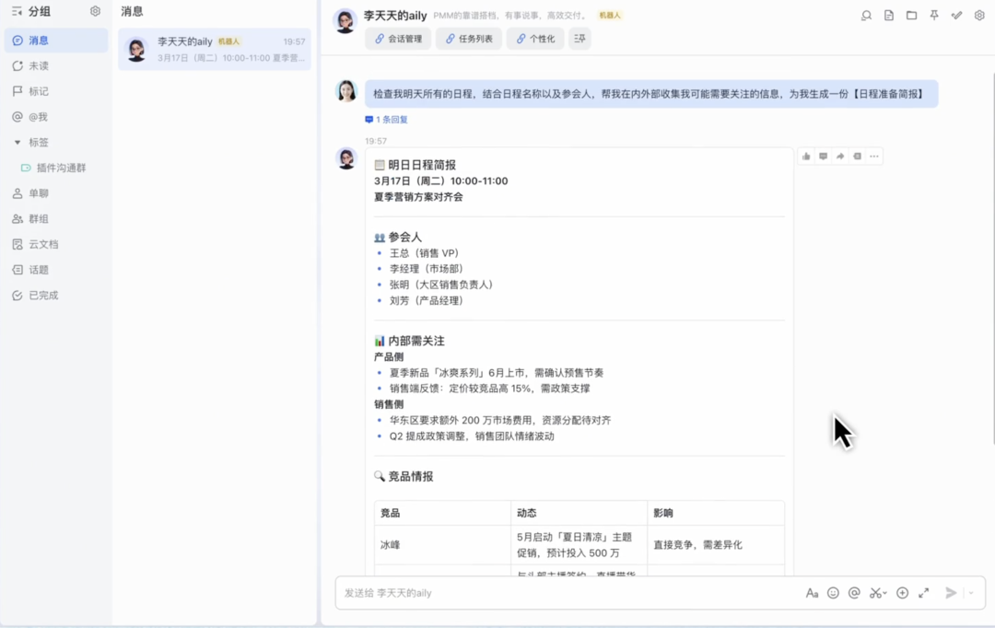Click the thumbs-up reaction on the briefing message
Image resolution: width=995 pixels, height=628 pixels.
click(x=806, y=157)
